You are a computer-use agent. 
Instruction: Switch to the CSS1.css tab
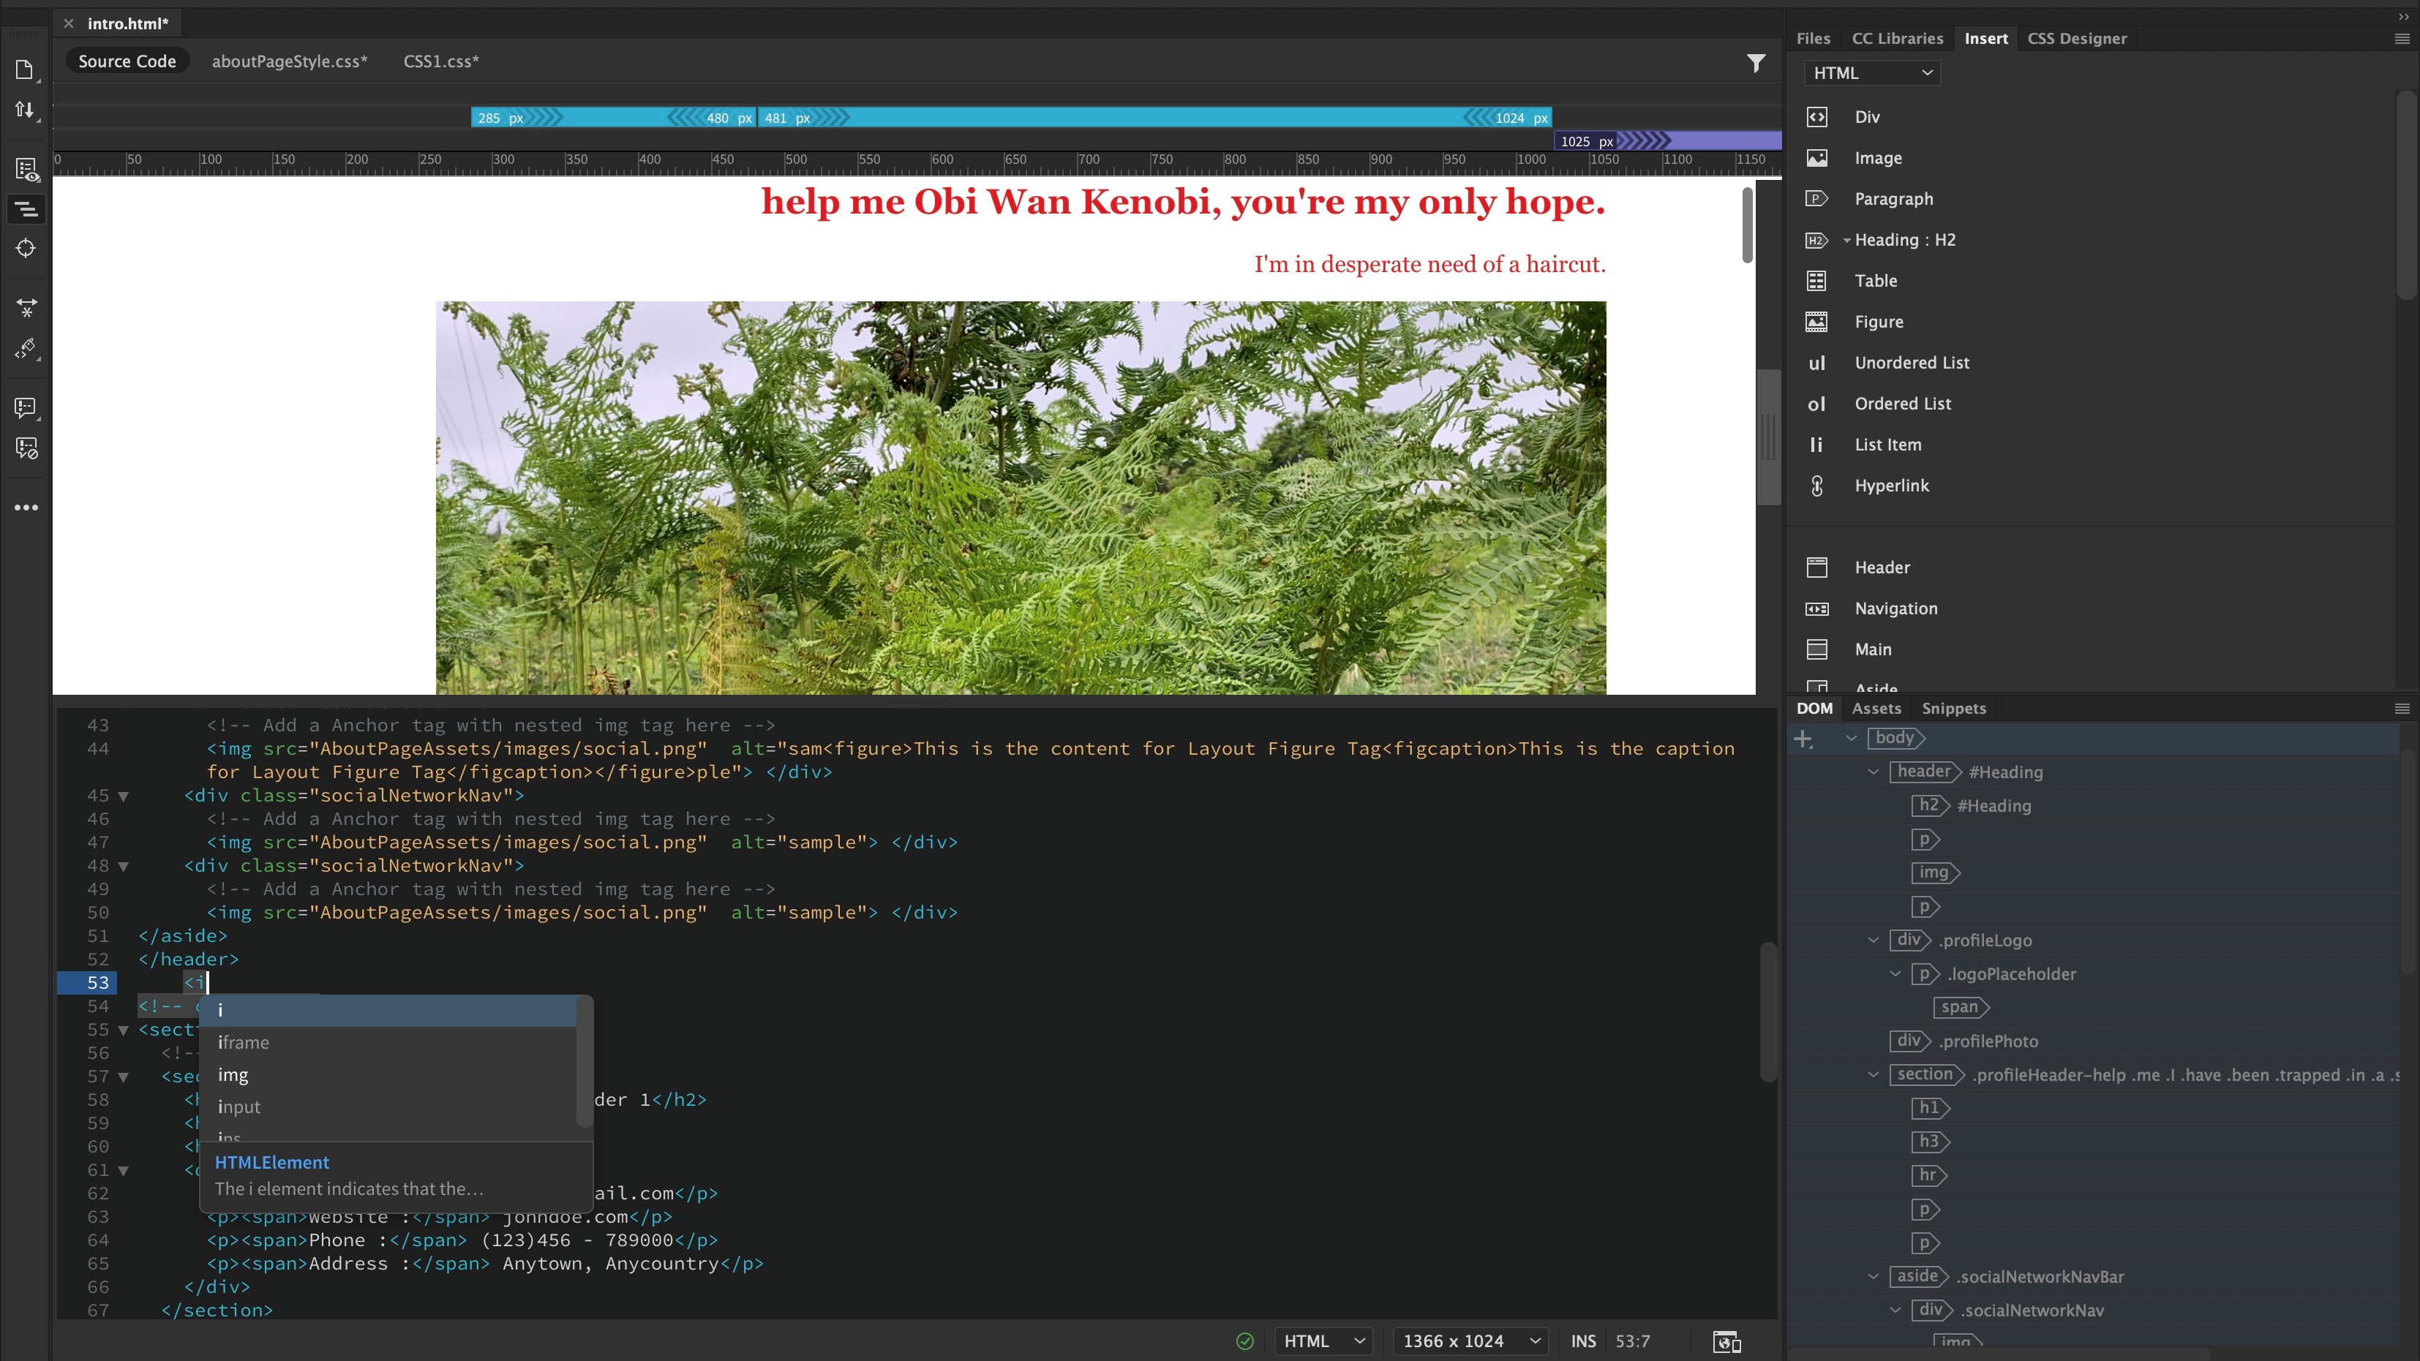437,61
